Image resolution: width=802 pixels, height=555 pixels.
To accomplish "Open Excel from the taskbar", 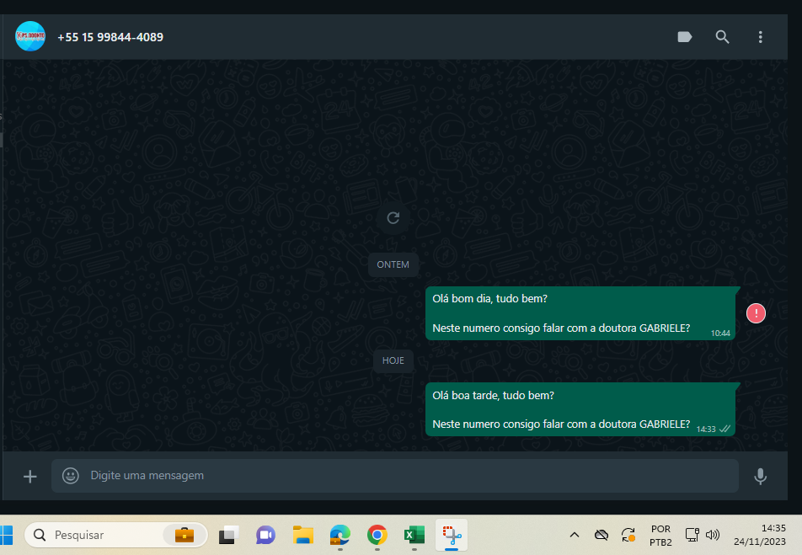I will pos(414,535).
